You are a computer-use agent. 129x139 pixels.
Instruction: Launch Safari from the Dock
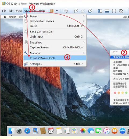pos(27,131)
